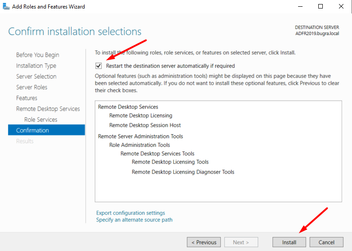Minimize the wizard window
352x251 pixels.
pyautogui.click(x=300, y=6)
